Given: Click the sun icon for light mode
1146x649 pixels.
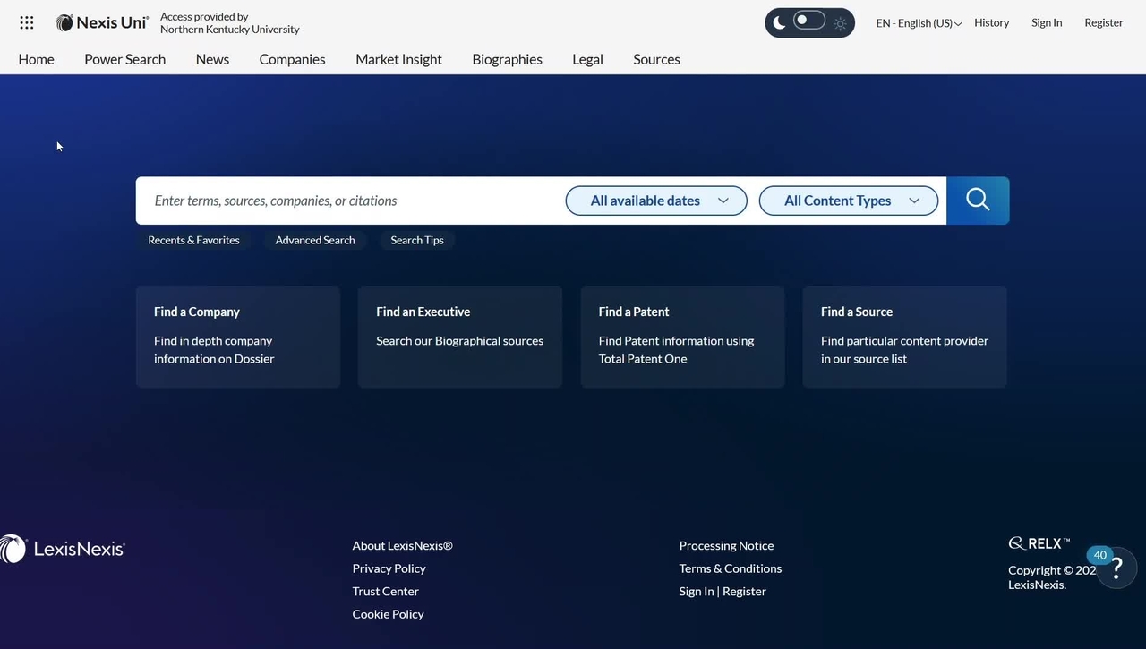Looking at the screenshot, I should pyautogui.click(x=840, y=24).
